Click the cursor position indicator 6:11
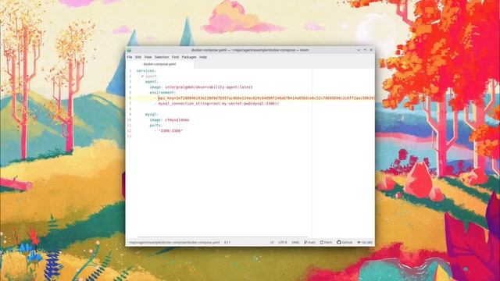 tap(227, 243)
